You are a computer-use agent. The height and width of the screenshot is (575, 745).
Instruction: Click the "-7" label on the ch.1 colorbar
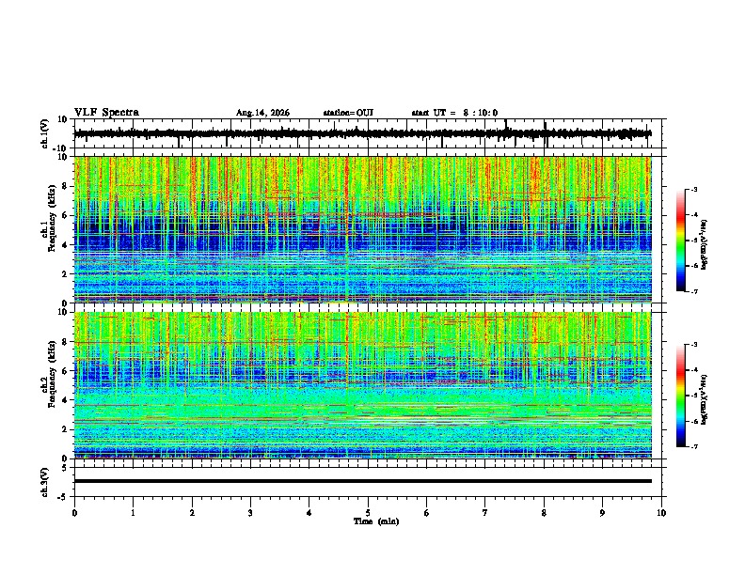694,291
